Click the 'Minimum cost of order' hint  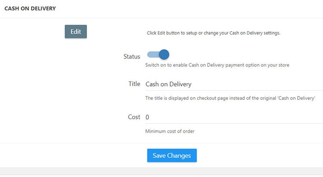(170, 131)
